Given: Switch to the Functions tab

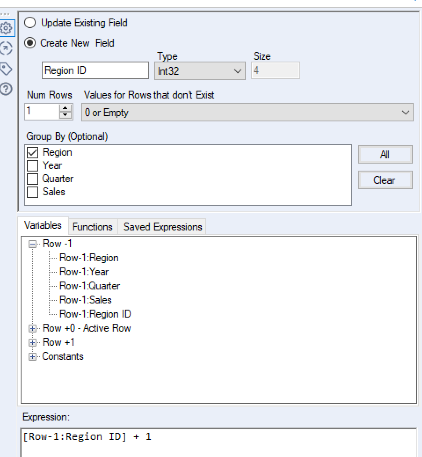Looking at the screenshot, I should pyautogui.click(x=92, y=227).
